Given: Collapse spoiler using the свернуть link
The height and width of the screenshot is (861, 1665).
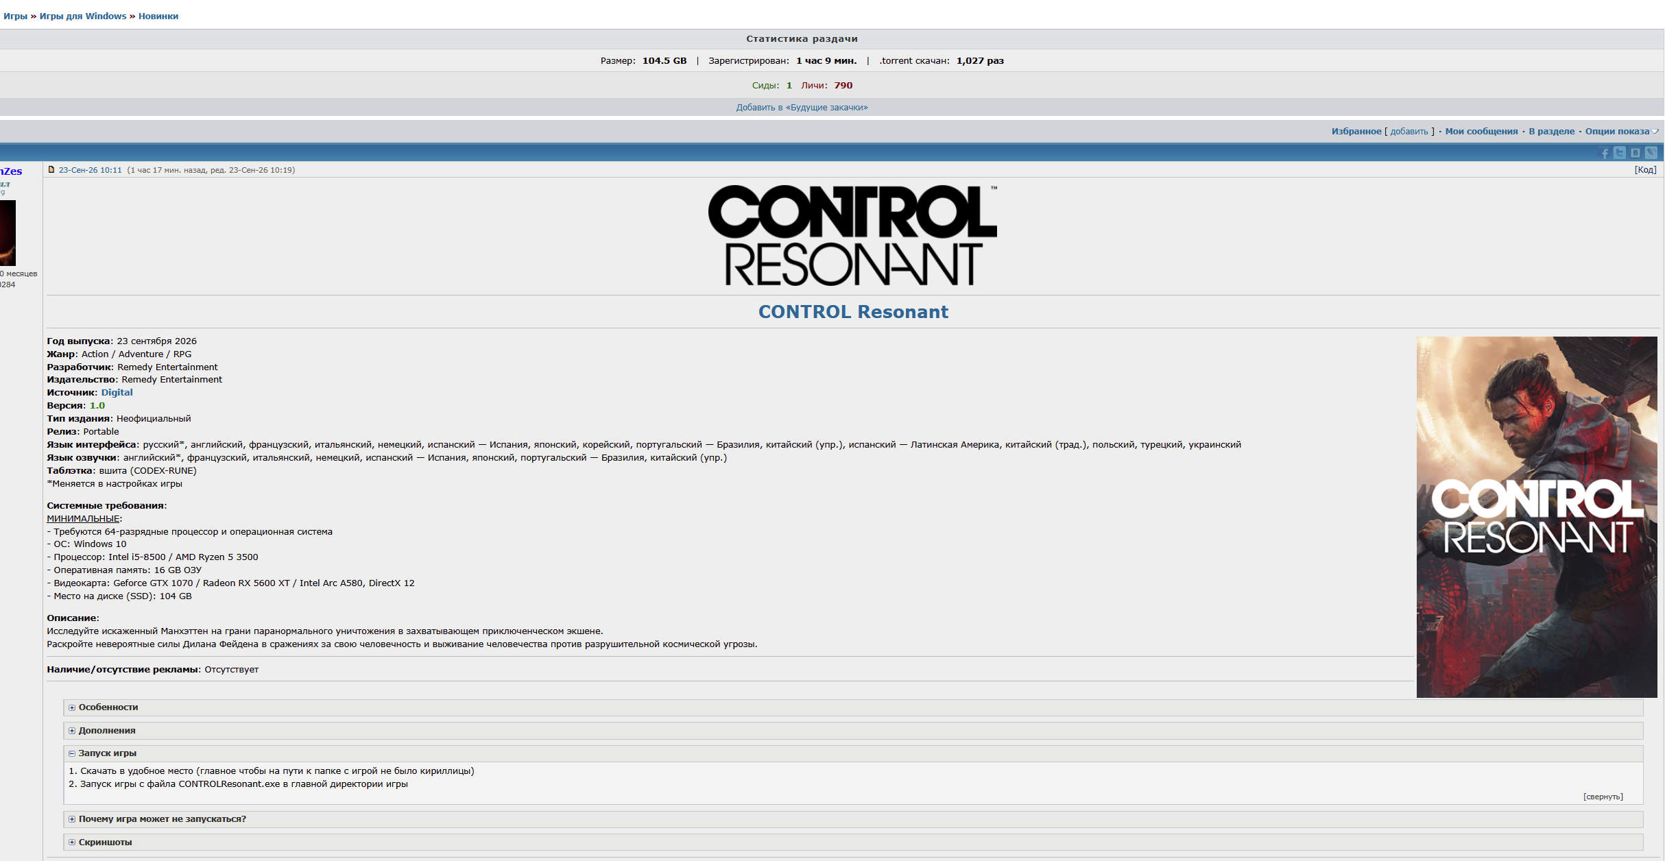Looking at the screenshot, I should [1603, 797].
